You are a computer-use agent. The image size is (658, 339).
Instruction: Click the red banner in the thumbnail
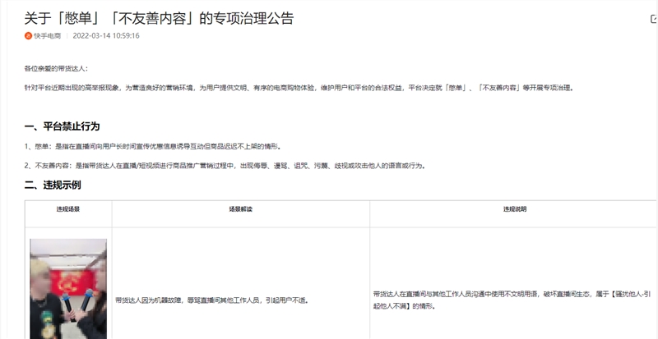[72, 282]
